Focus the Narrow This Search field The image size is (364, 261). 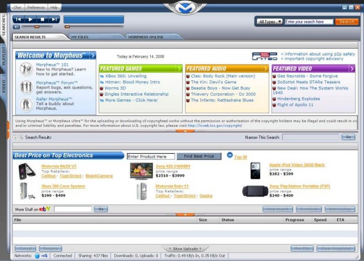311,137
